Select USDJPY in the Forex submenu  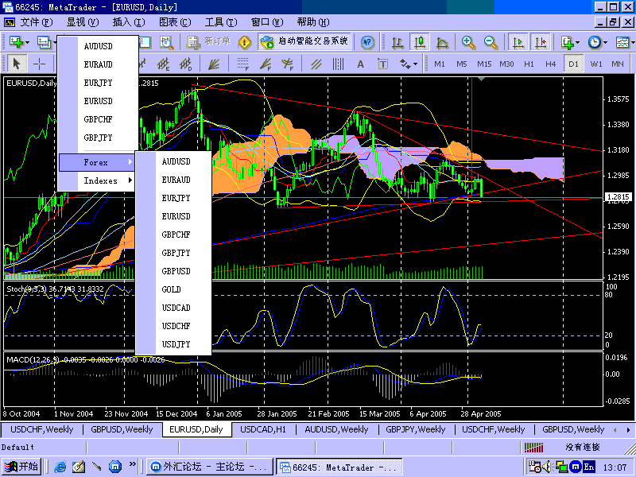pyautogui.click(x=176, y=344)
